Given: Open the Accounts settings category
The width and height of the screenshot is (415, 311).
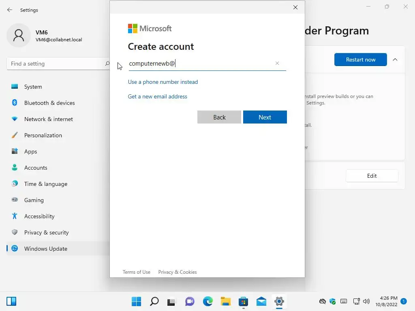Looking at the screenshot, I should (x=58, y=168).
